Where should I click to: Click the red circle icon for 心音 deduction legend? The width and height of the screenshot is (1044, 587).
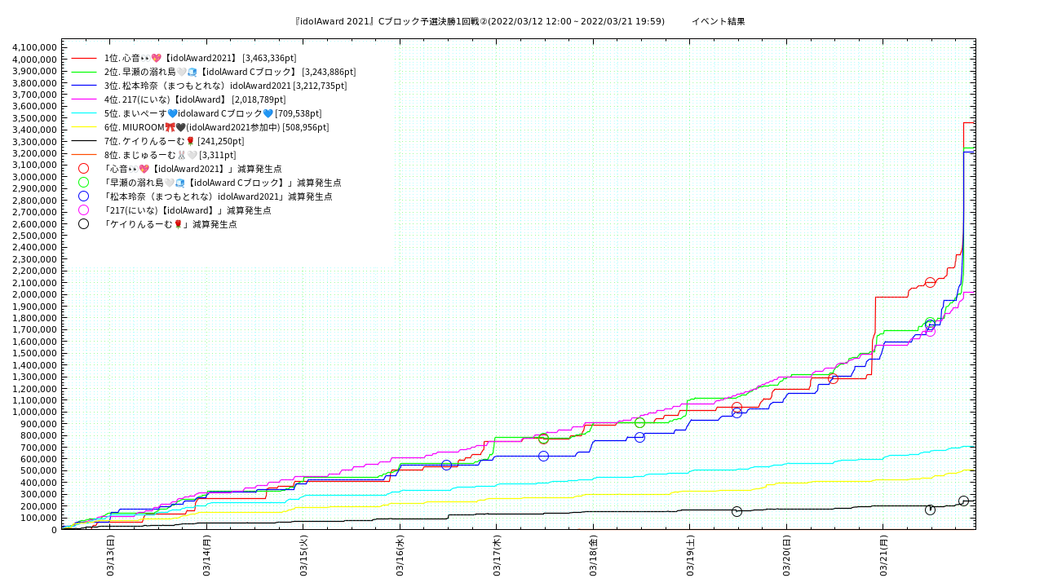[x=83, y=169]
